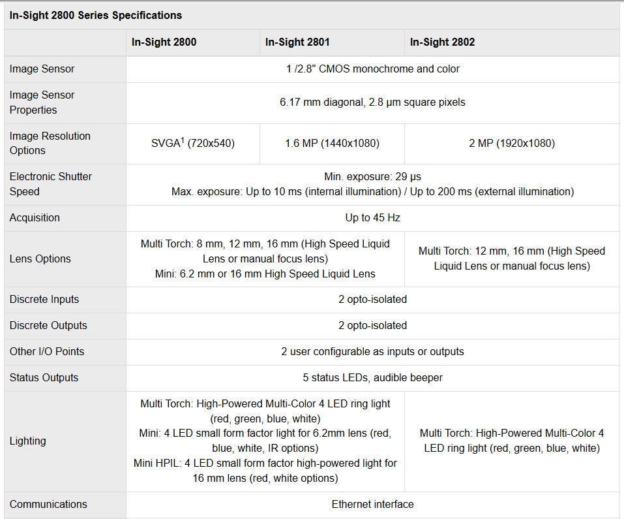The width and height of the screenshot is (624, 519).
Task: Click the CMOS monochrome and color cell
Action: pyautogui.click(x=372, y=69)
